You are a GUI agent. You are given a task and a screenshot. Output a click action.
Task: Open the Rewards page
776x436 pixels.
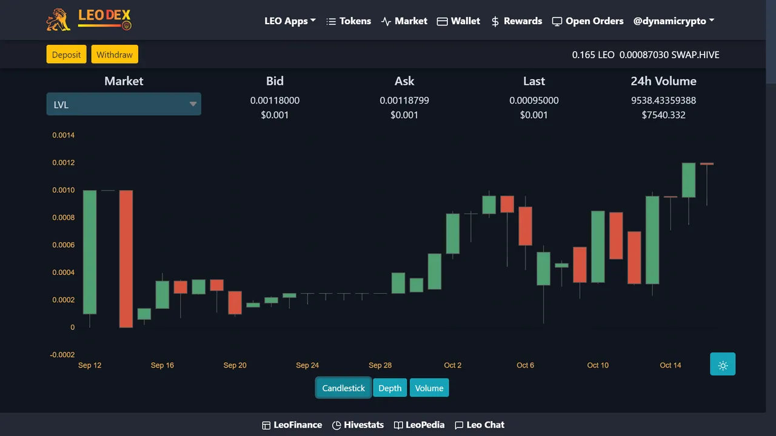pyautogui.click(x=523, y=21)
